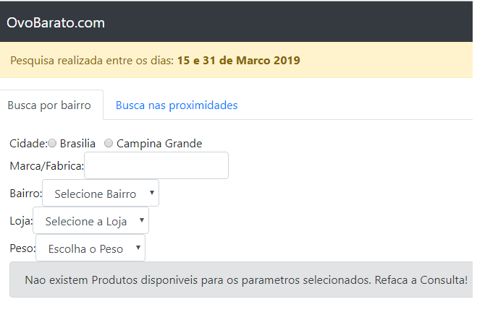
Task: Focus the Marca/Fabrica text field
Action: (x=156, y=165)
